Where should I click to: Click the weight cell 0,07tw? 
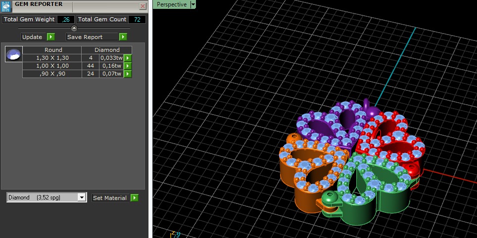click(111, 74)
